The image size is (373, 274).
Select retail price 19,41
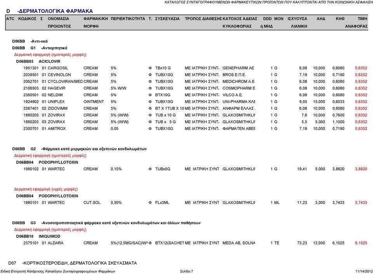[x=302, y=169]
